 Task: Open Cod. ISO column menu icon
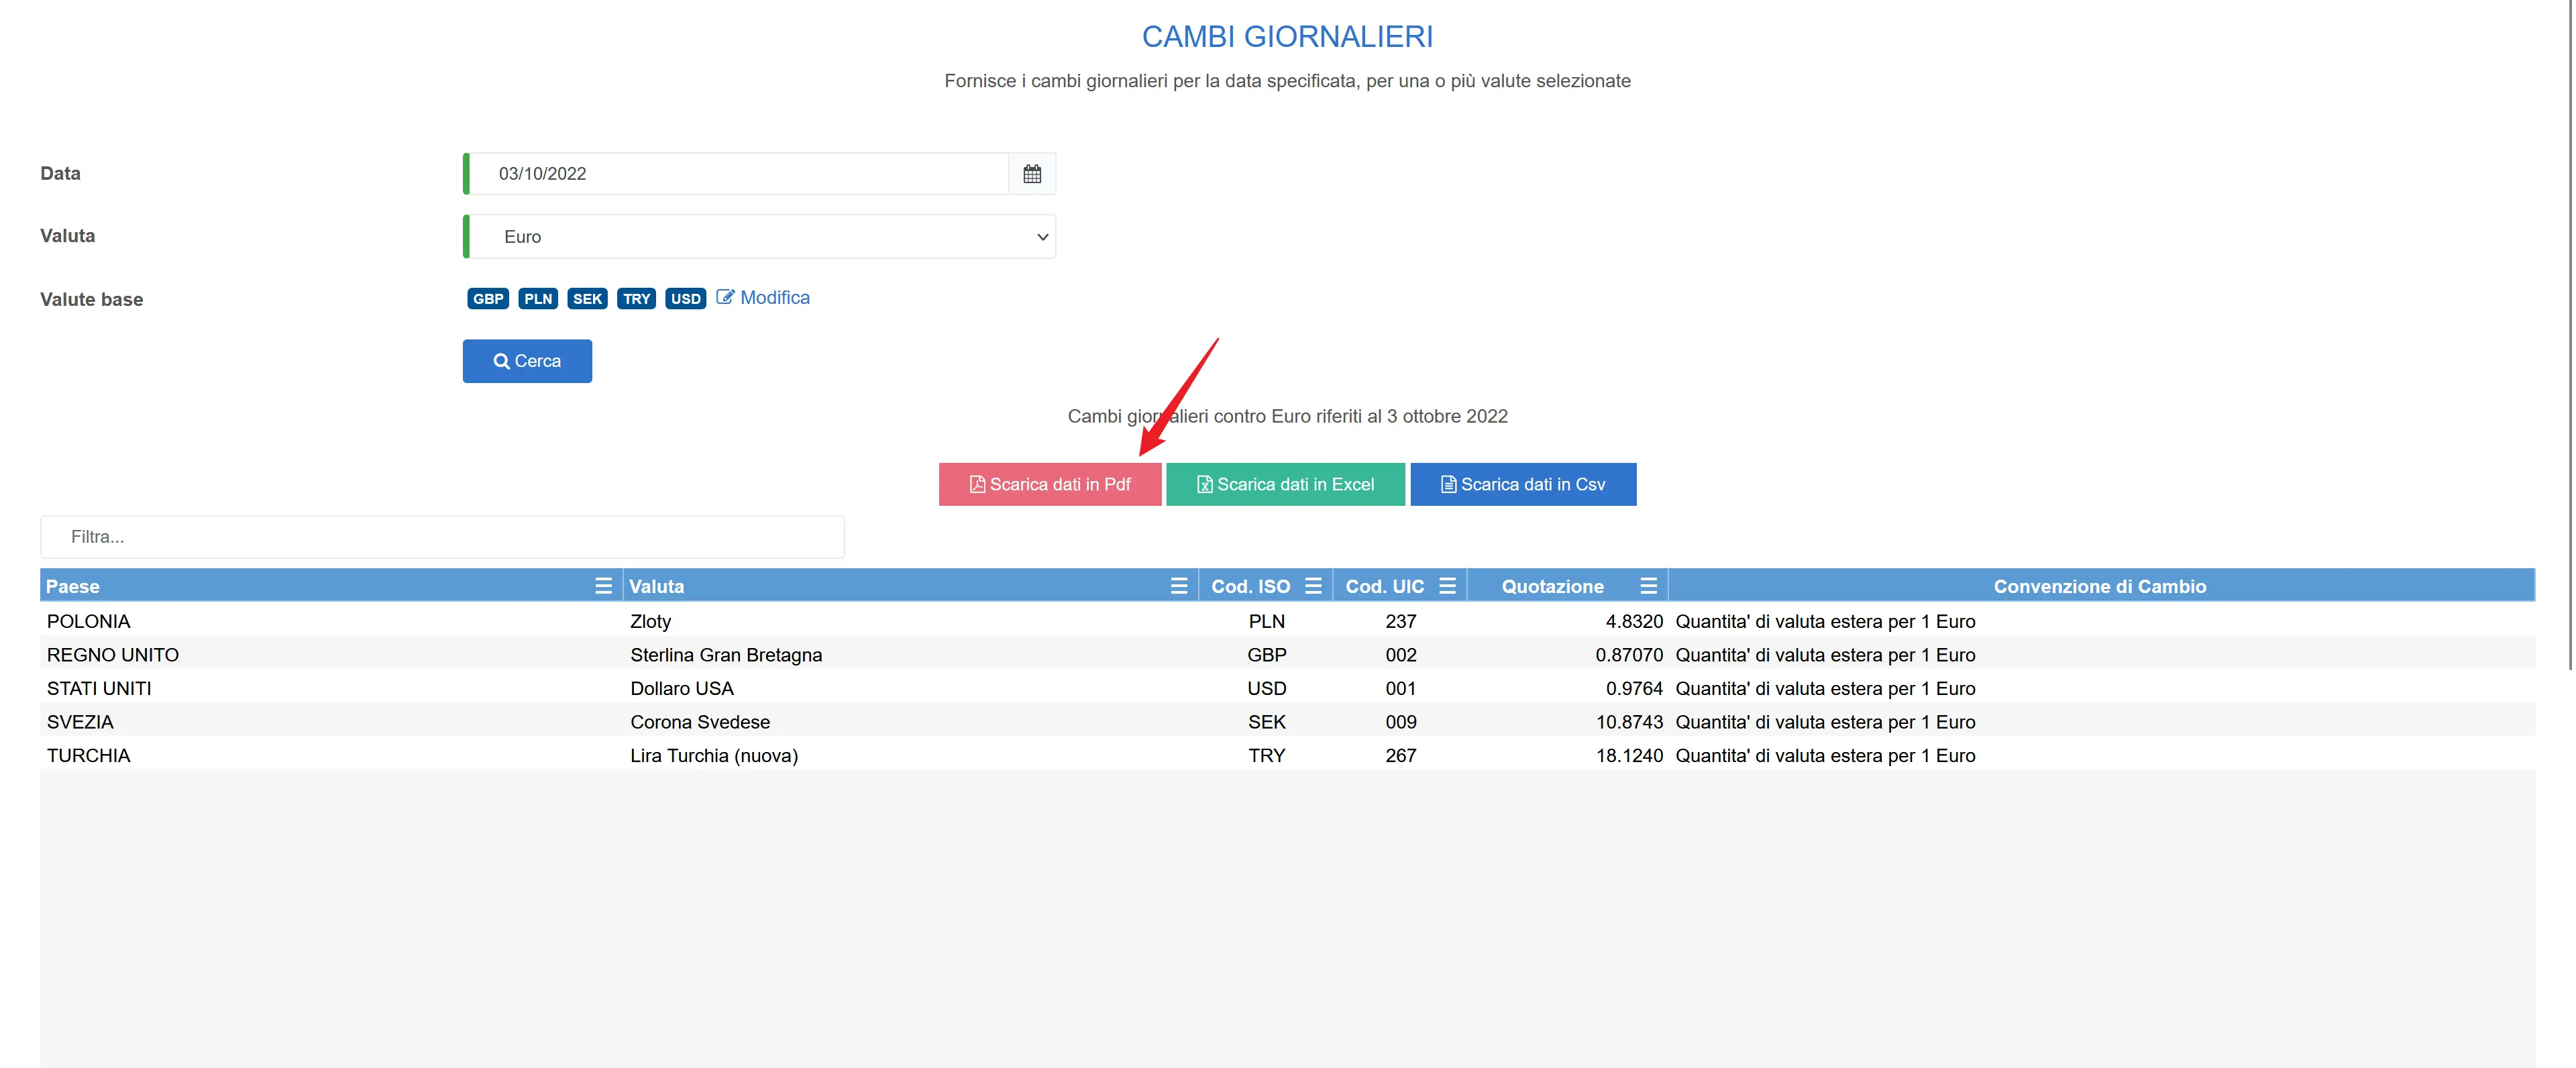tap(1313, 586)
